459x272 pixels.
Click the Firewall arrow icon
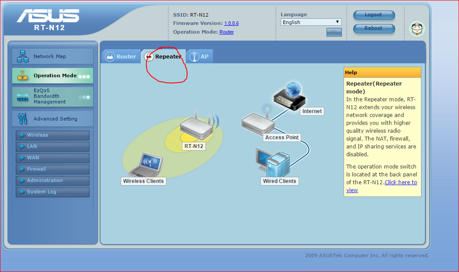[22, 169]
